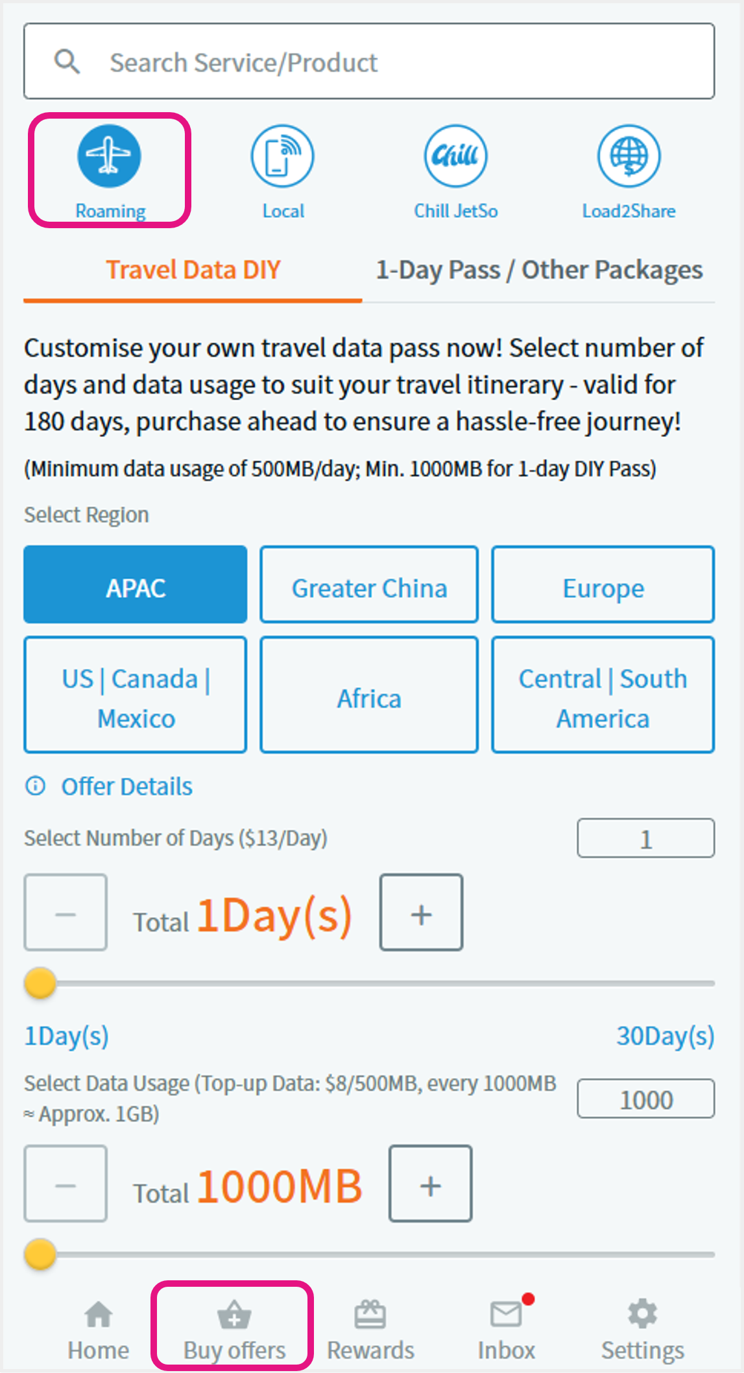Select the Travel Data DIY tab
Screen dimensions: 744x1373
pos(193,270)
